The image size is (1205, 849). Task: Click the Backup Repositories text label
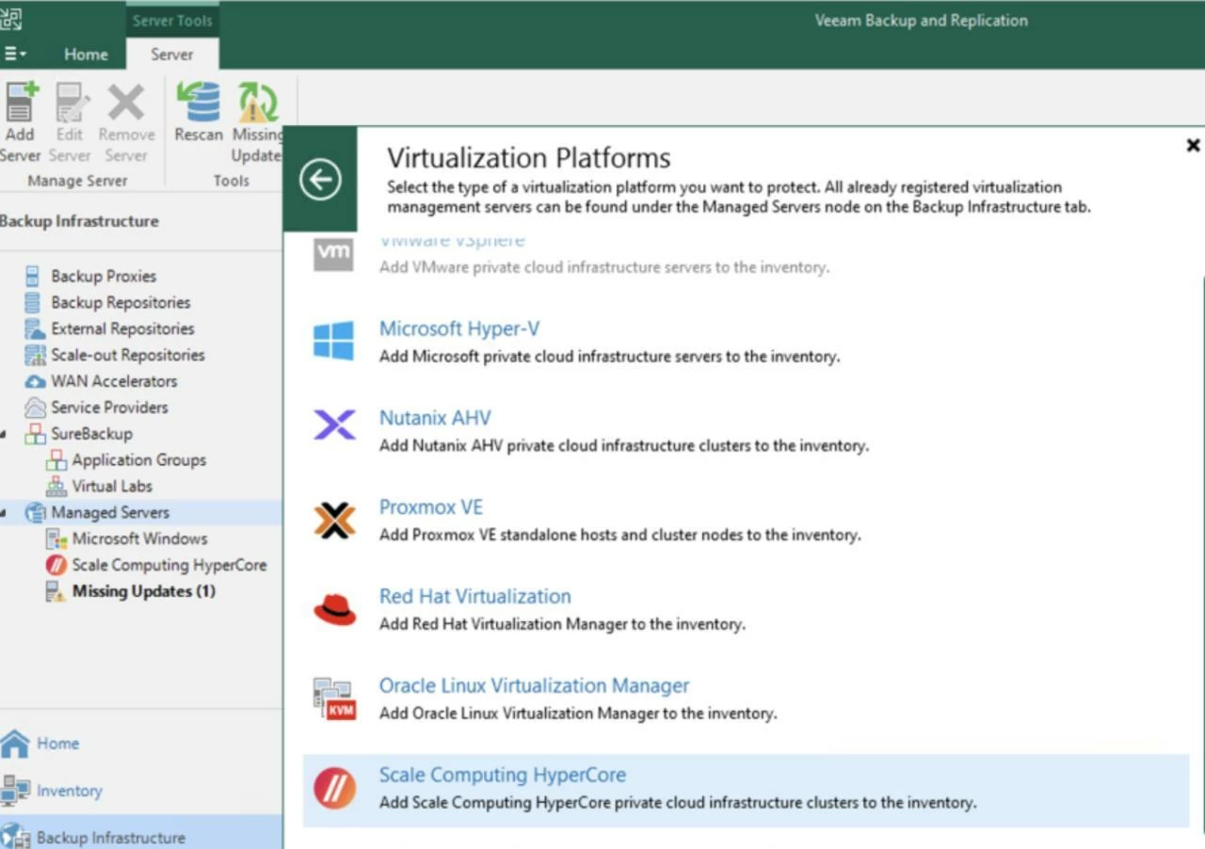120,303
